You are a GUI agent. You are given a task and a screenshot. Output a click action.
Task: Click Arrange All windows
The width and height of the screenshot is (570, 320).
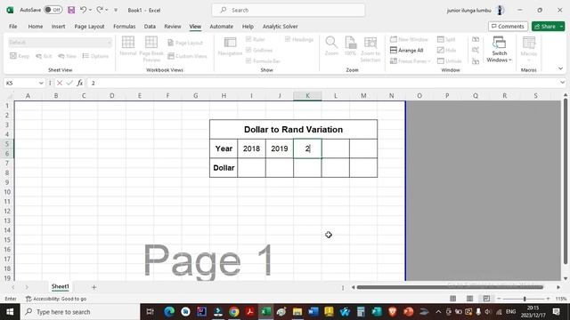pos(407,50)
